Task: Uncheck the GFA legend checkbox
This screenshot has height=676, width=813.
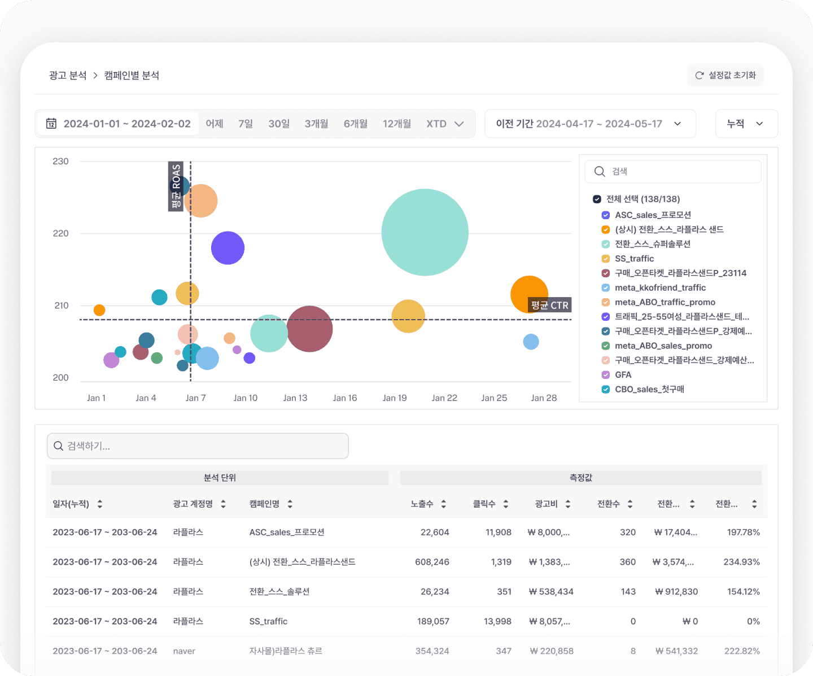Action: (606, 375)
